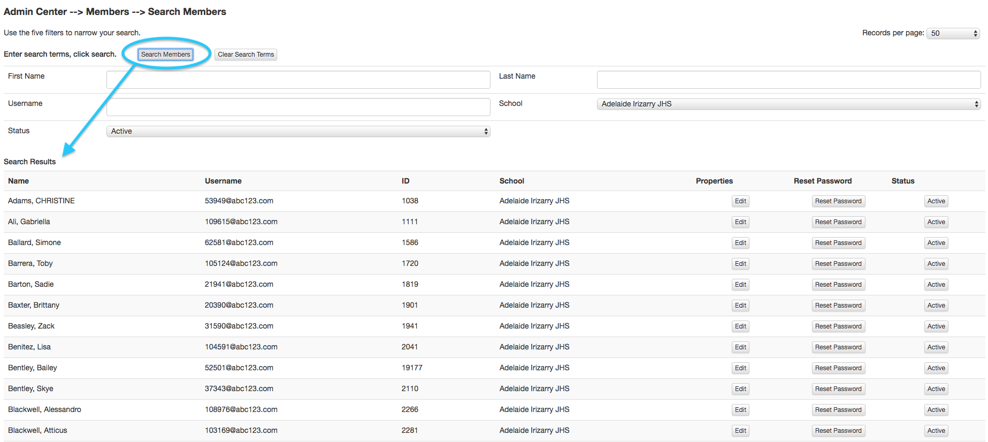Click the Search Members button

(x=165, y=55)
